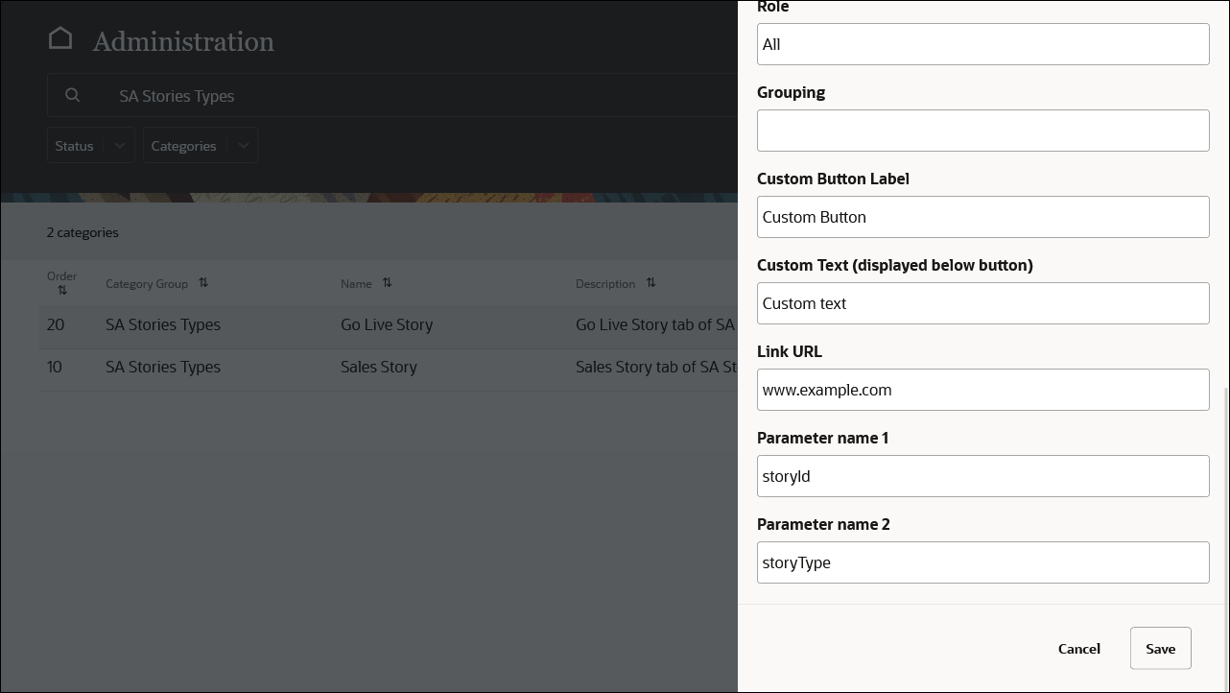Sort by Category Group using its sort arrows
Screen dimensions: 1230x693
click(203, 283)
